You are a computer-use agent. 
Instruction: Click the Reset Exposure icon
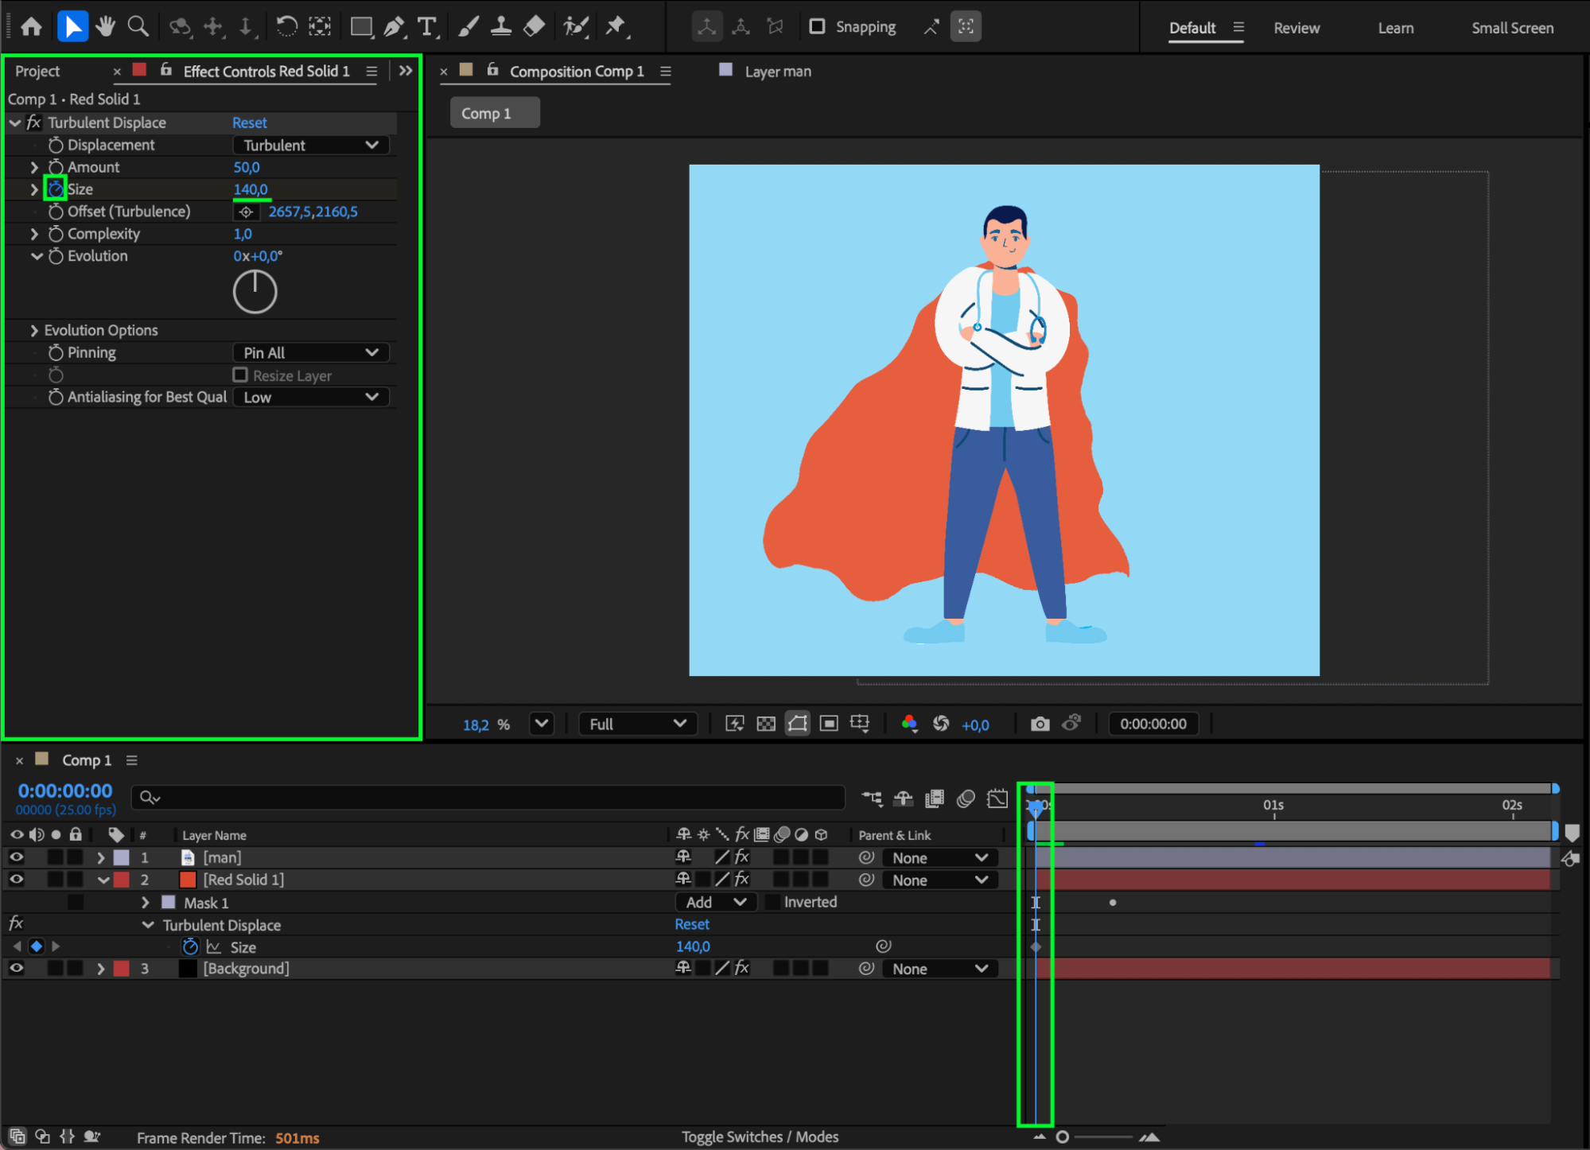941,724
